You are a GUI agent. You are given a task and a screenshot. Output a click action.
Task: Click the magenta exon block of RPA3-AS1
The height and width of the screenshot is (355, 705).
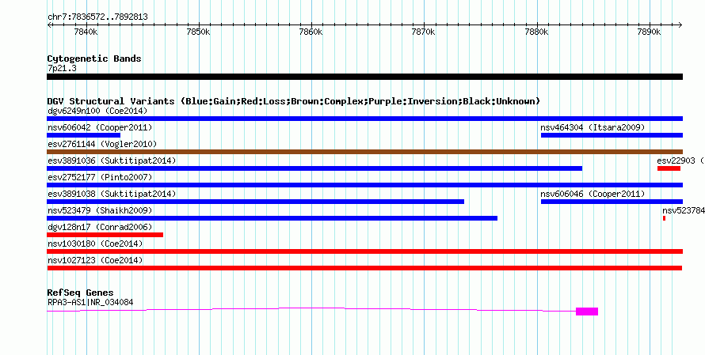tap(587, 312)
